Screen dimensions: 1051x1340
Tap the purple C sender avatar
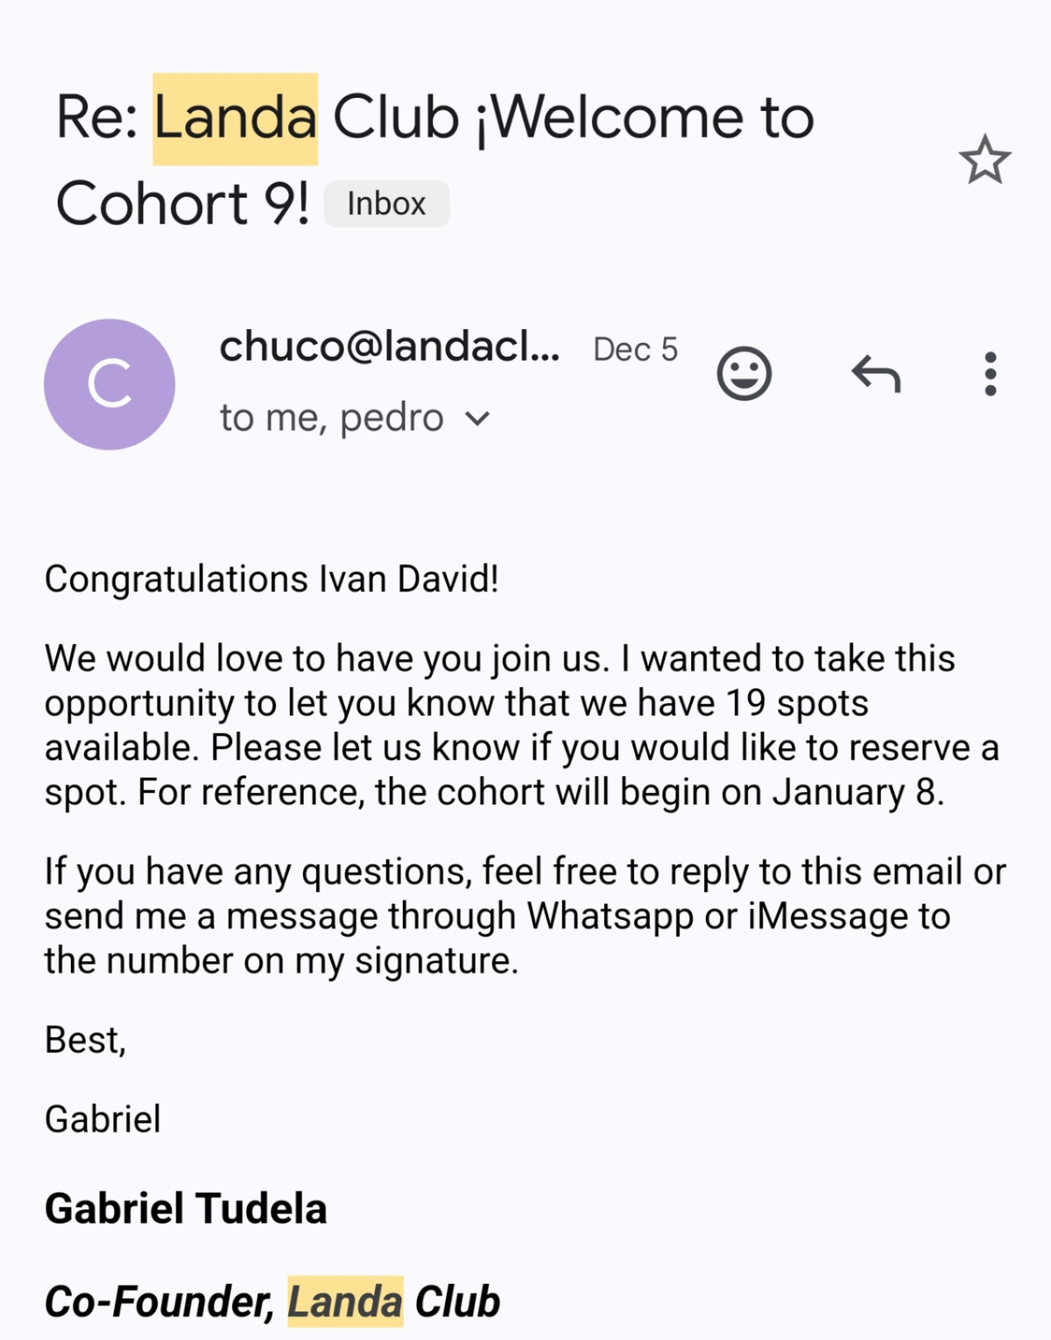(x=109, y=384)
